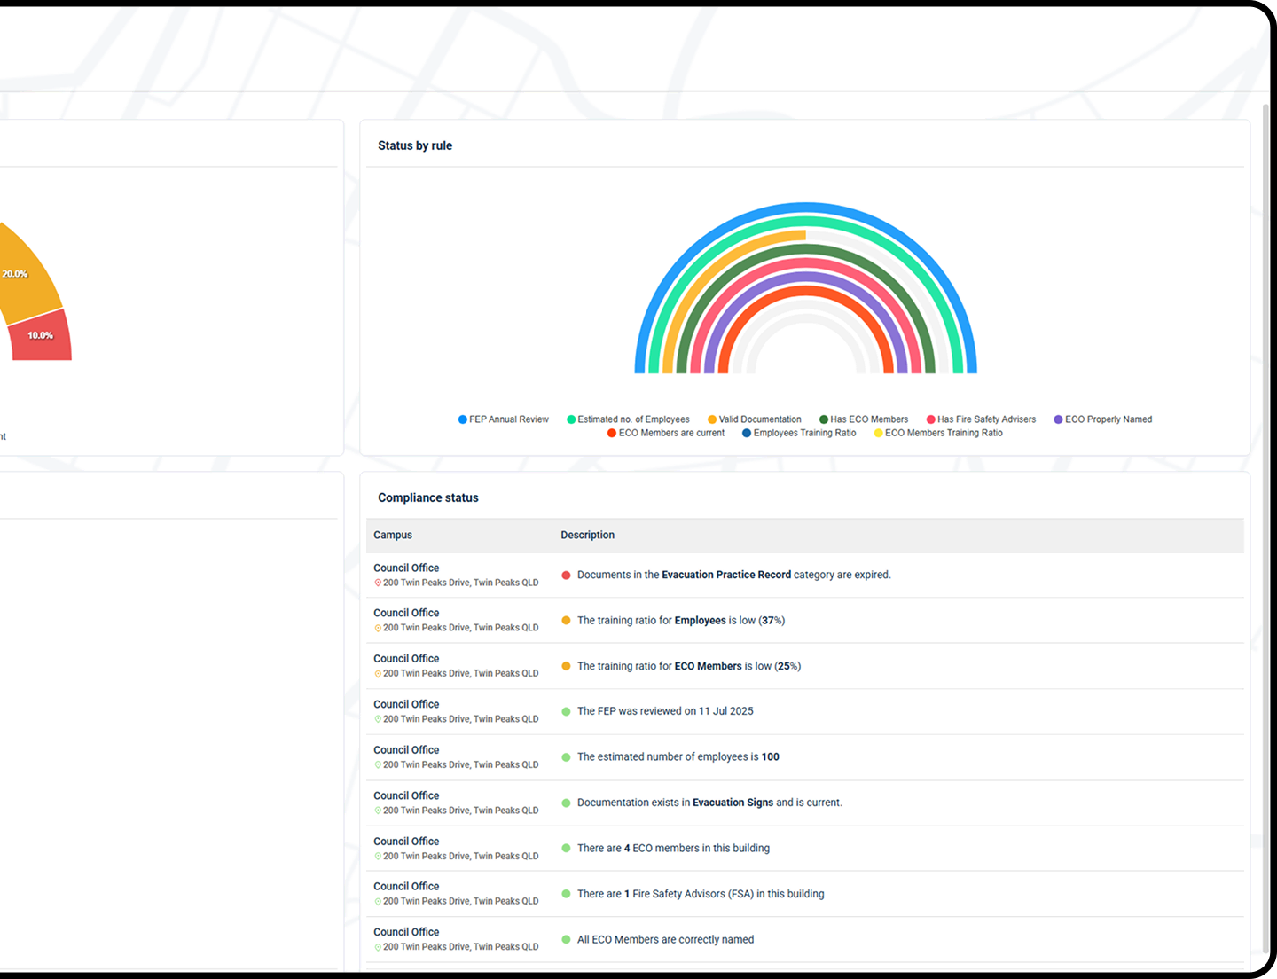Click the red status dot beside expired documents row

(x=566, y=575)
